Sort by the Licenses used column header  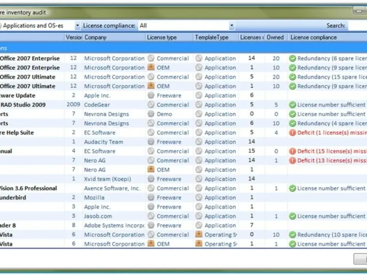(252, 38)
